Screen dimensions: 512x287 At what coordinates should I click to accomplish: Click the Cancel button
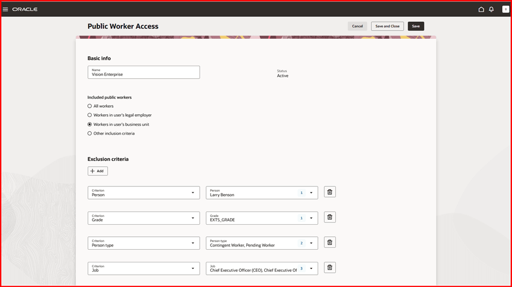pyautogui.click(x=357, y=26)
